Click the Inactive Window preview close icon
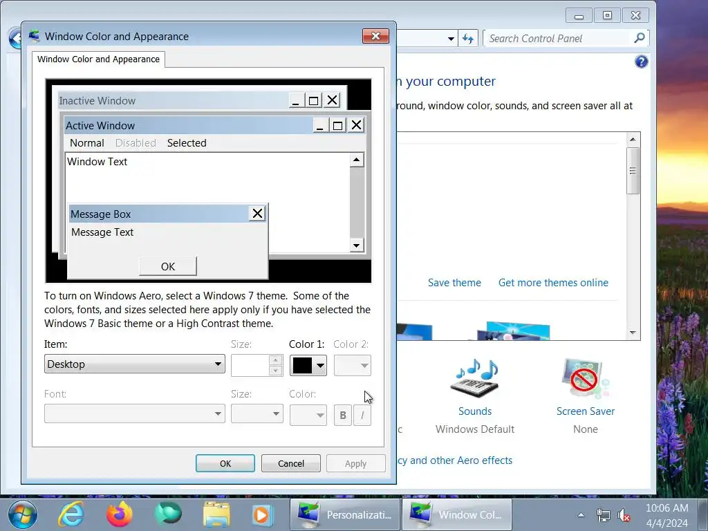The height and width of the screenshot is (531, 708). [333, 100]
